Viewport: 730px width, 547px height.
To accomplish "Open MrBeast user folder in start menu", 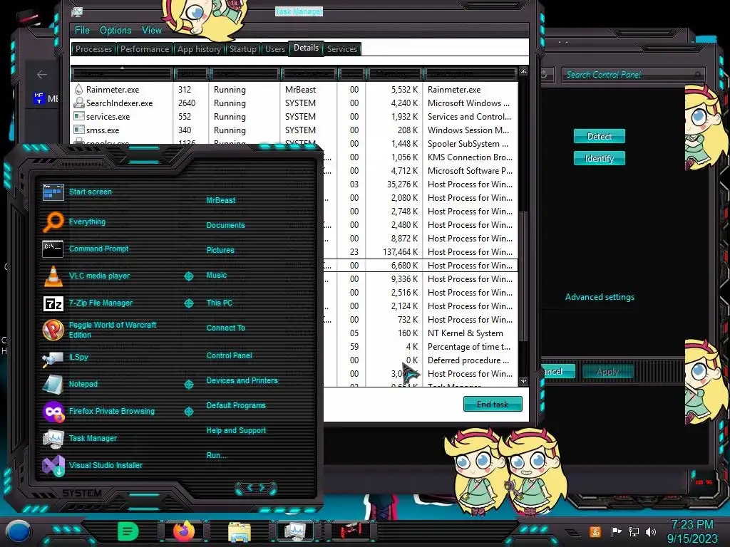I will pyautogui.click(x=221, y=200).
